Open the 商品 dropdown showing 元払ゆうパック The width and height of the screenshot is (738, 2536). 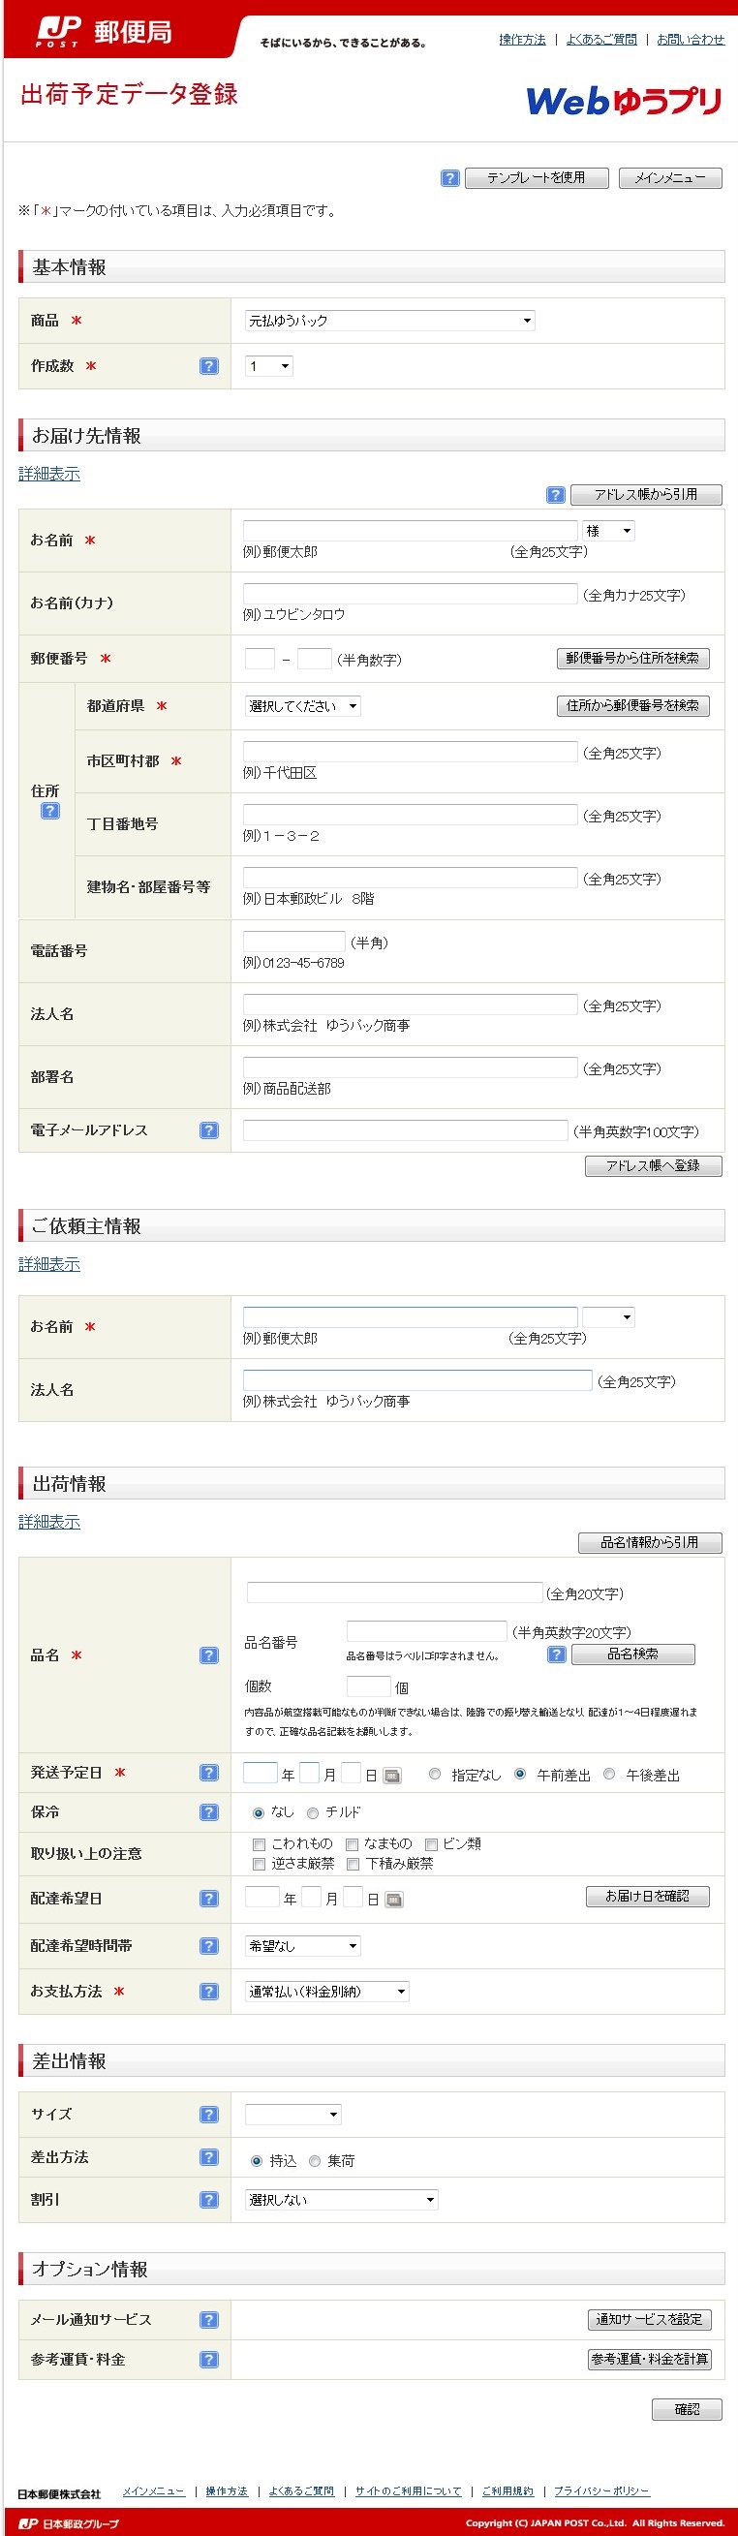click(x=389, y=320)
